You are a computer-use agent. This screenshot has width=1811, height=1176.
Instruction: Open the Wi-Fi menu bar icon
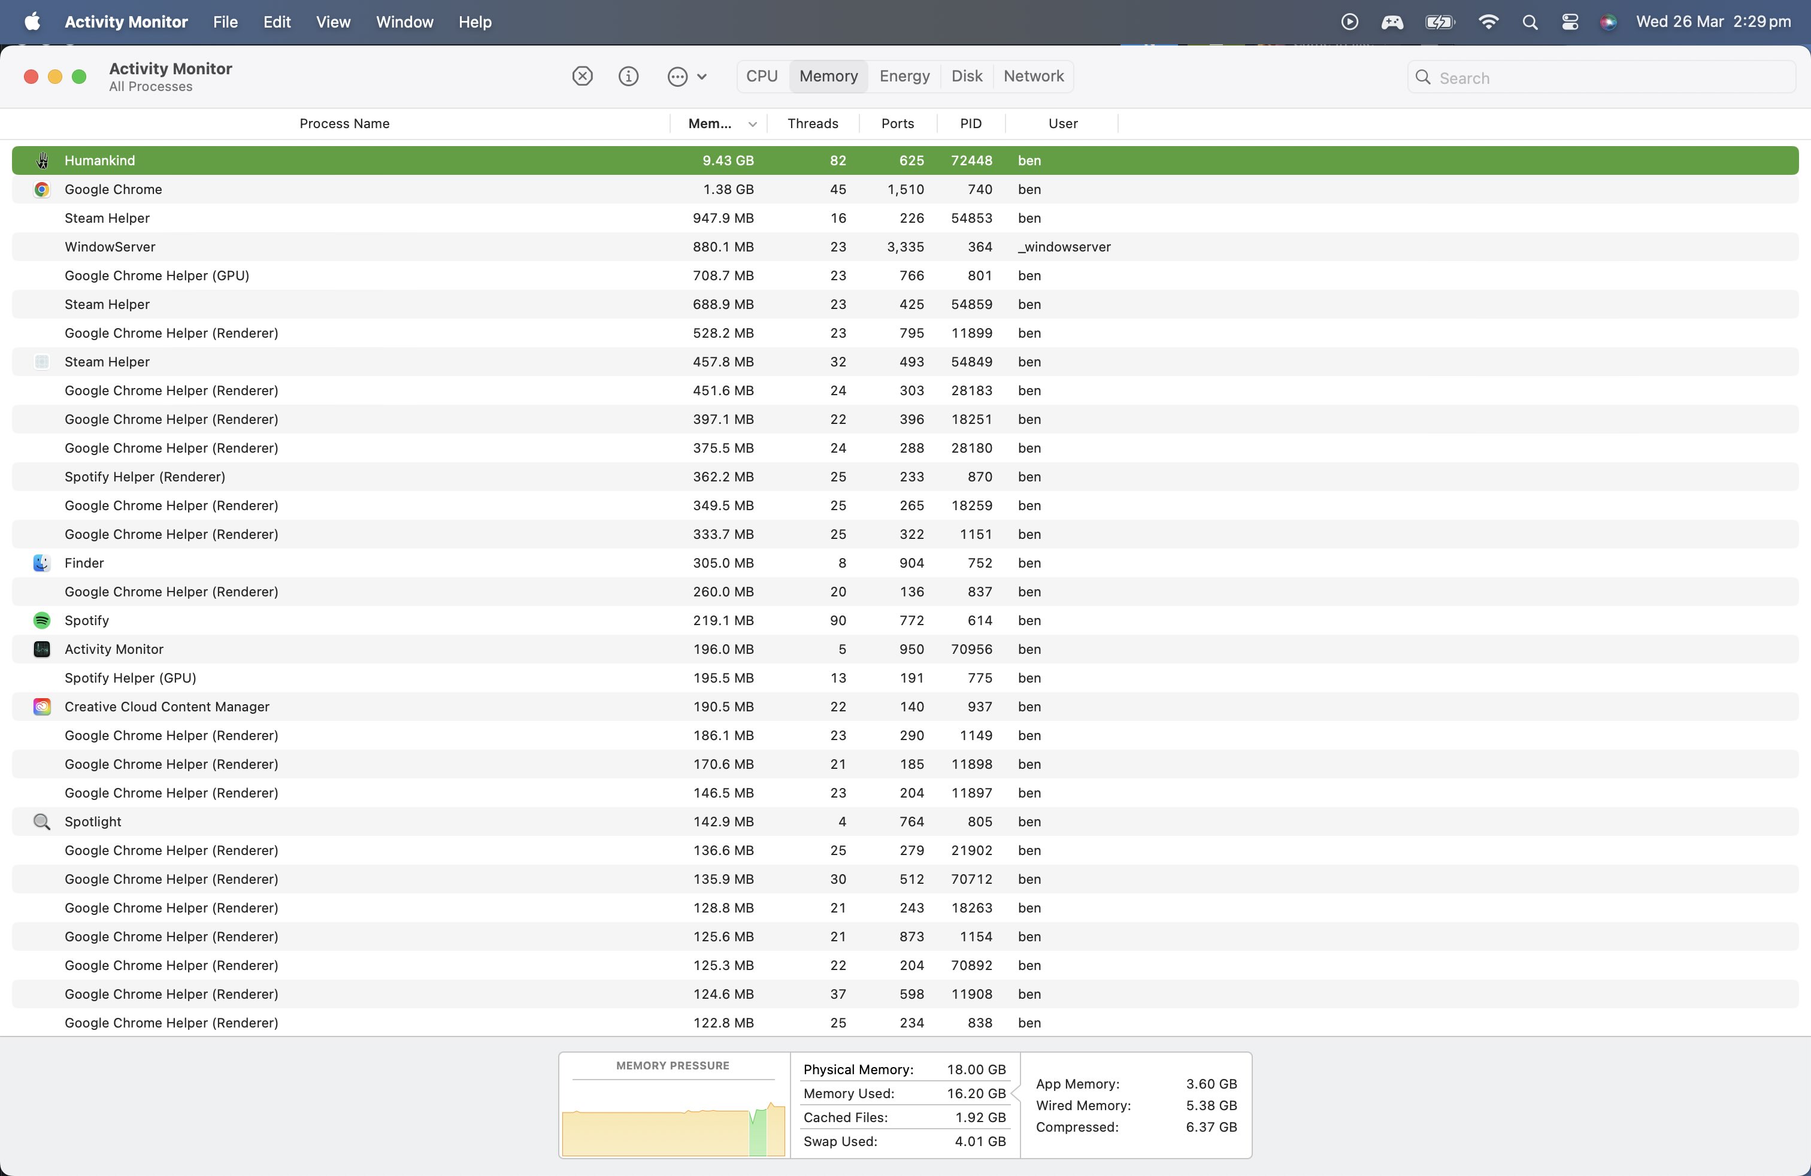click(1488, 22)
